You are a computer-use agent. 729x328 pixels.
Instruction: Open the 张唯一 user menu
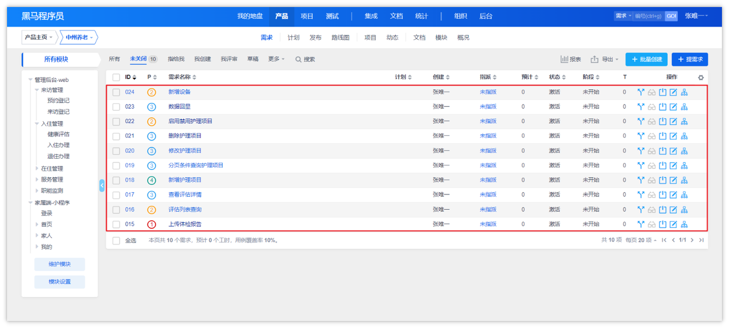tap(696, 16)
